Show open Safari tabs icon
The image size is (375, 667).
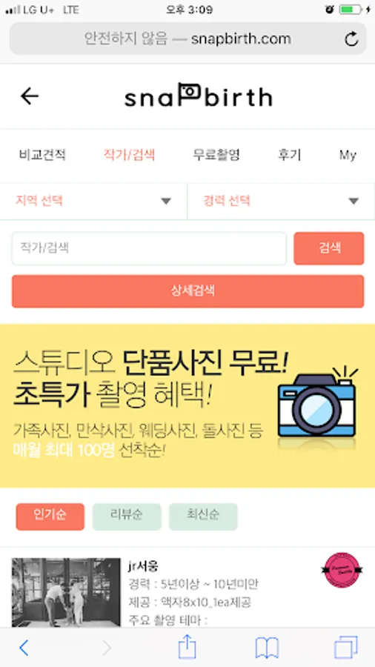click(345, 648)
